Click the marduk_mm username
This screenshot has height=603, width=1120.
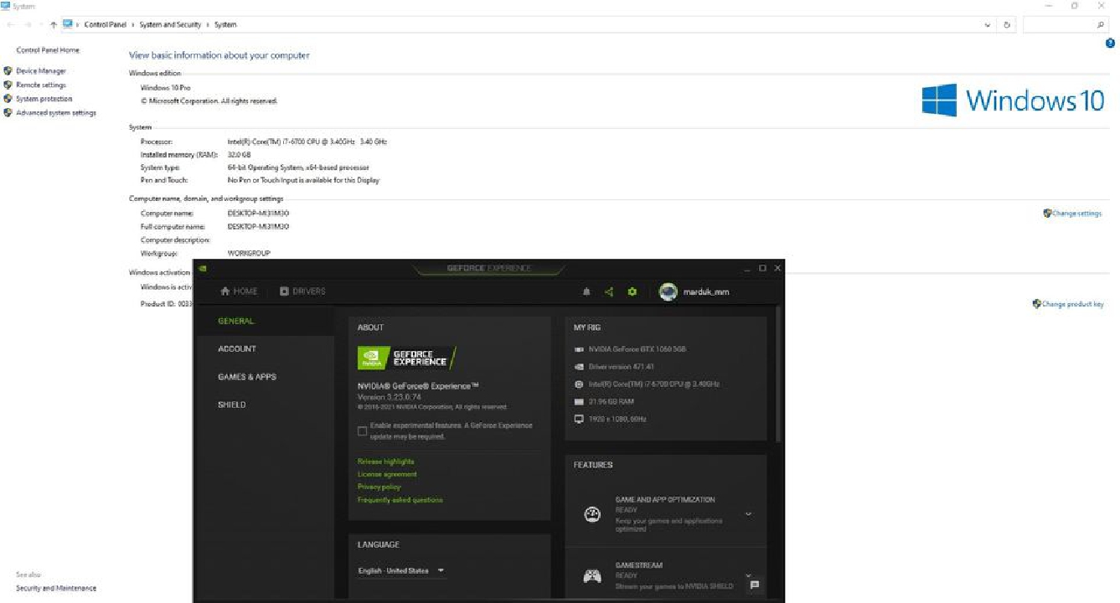(x=706, y=291)
